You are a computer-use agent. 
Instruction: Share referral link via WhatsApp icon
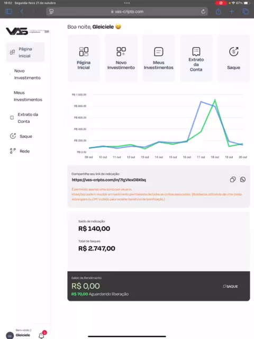243,180
